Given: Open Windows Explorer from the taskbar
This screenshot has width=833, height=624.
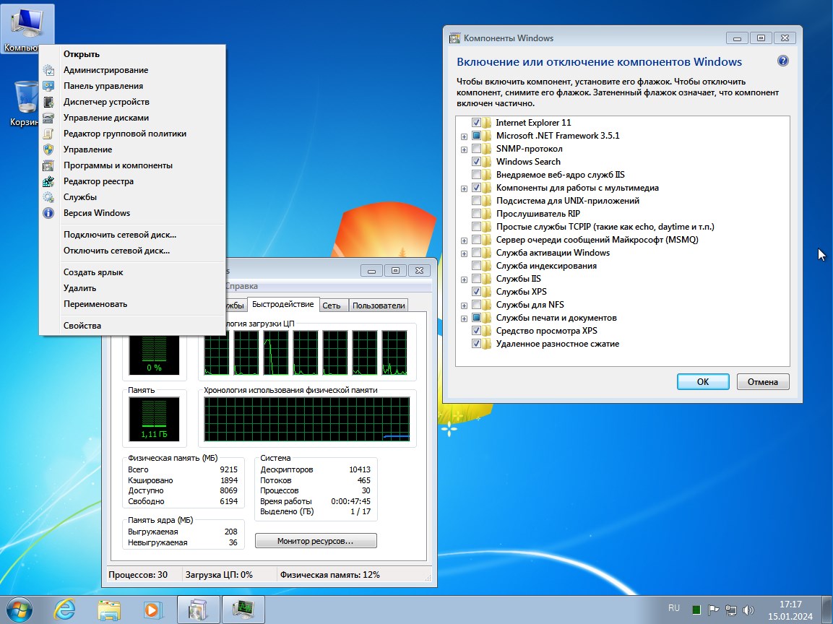Looking at the screenshot, I should pyautogui.click(x=108, y=609).
